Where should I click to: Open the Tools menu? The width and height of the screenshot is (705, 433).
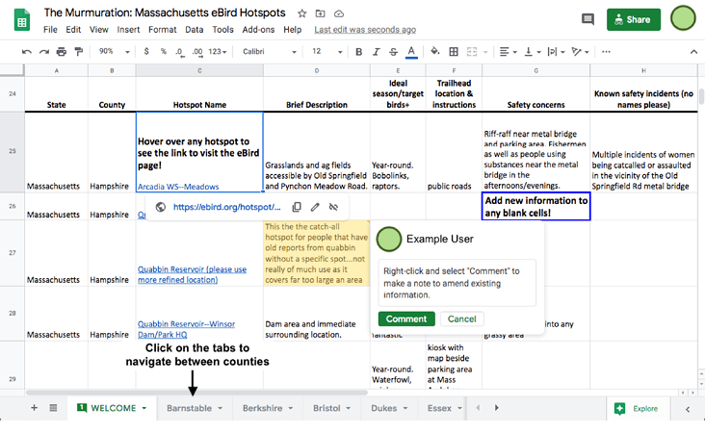(223, 30)
